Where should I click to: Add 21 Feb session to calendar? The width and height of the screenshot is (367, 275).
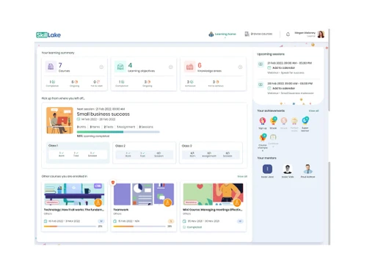[281, 67]
